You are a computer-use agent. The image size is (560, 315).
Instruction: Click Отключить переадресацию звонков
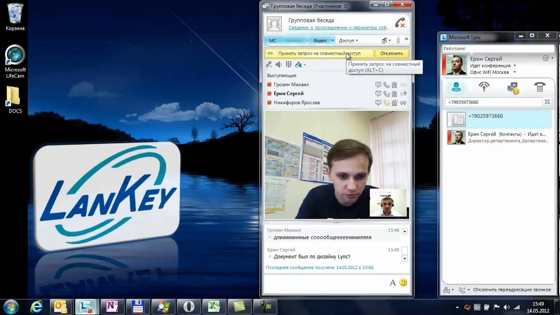(512, 290)
